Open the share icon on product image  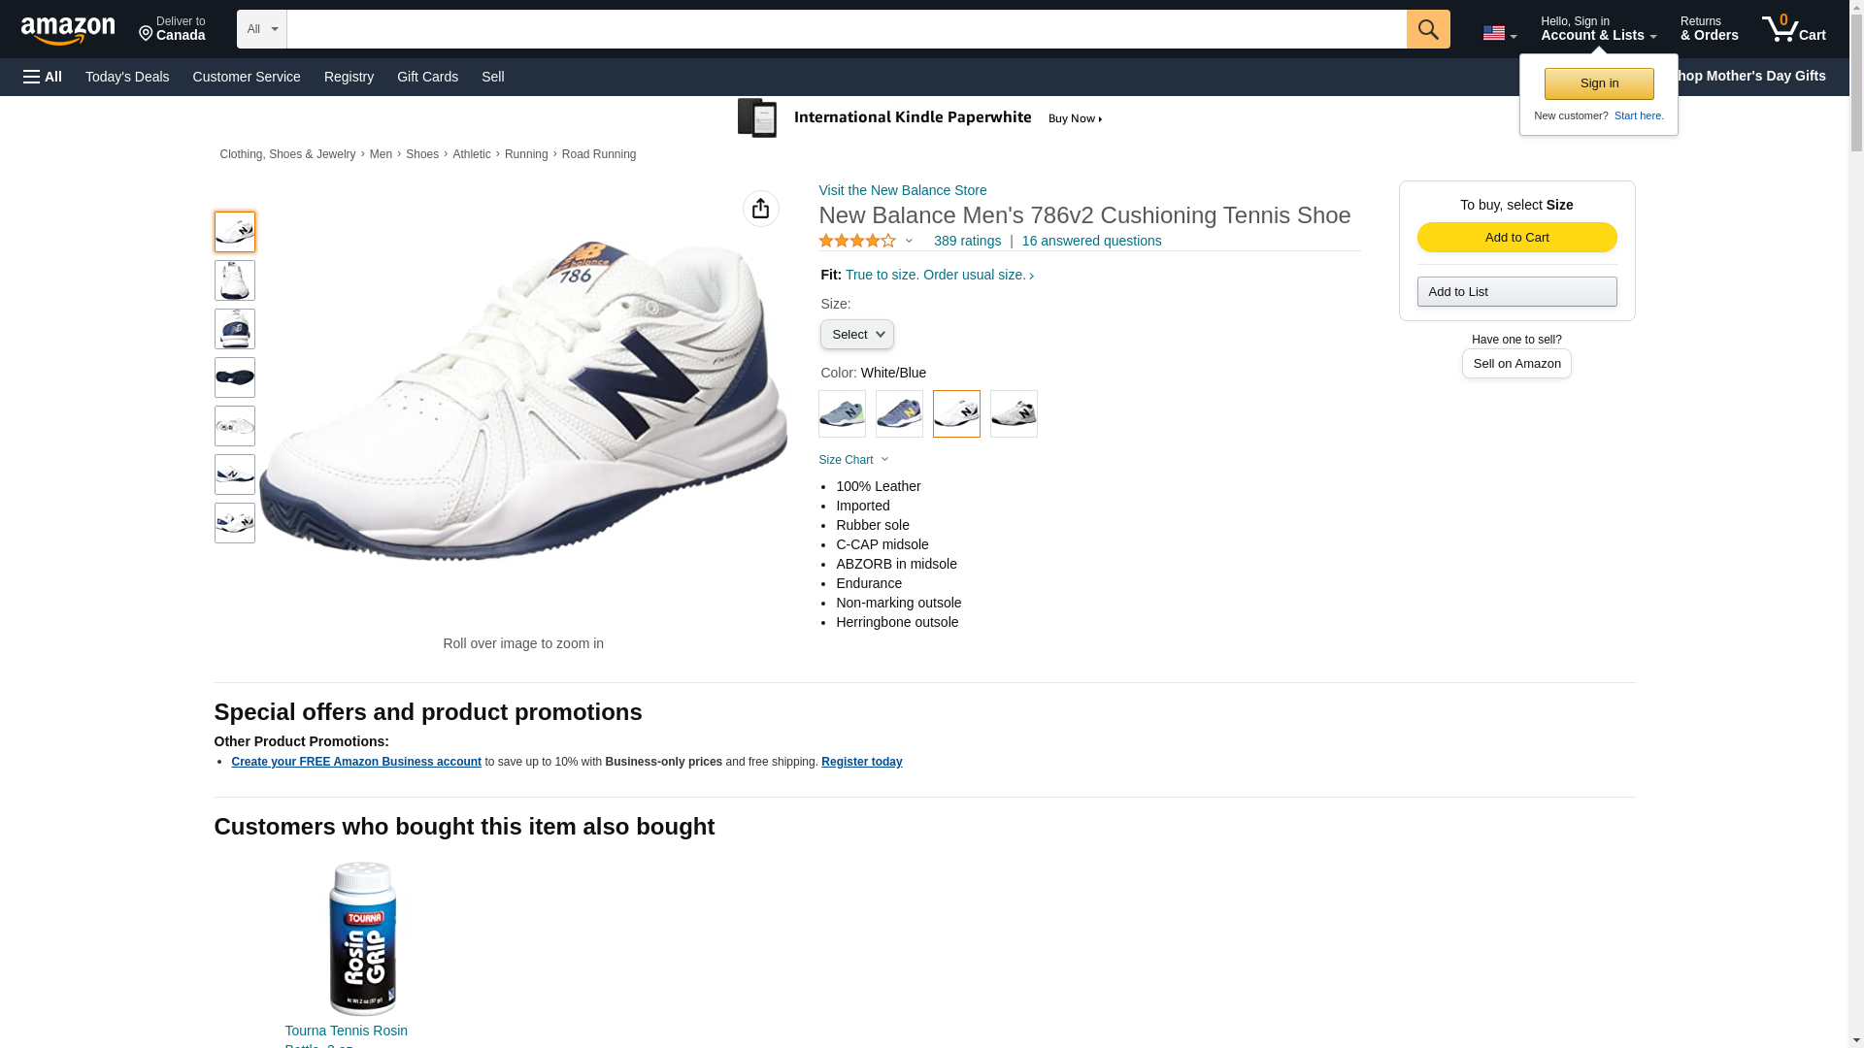coord(760,209)
